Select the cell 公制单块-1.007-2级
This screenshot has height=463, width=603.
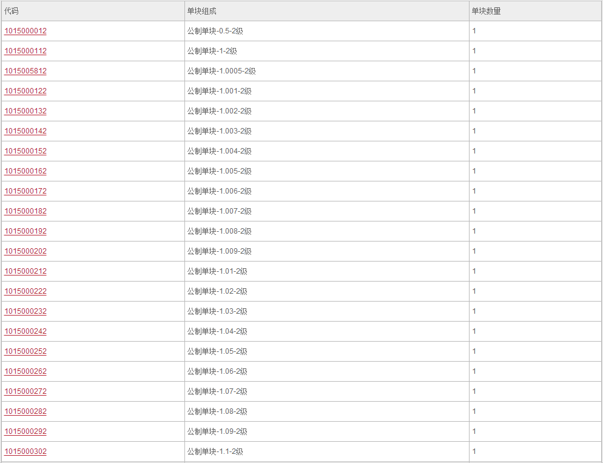point(327,211)
